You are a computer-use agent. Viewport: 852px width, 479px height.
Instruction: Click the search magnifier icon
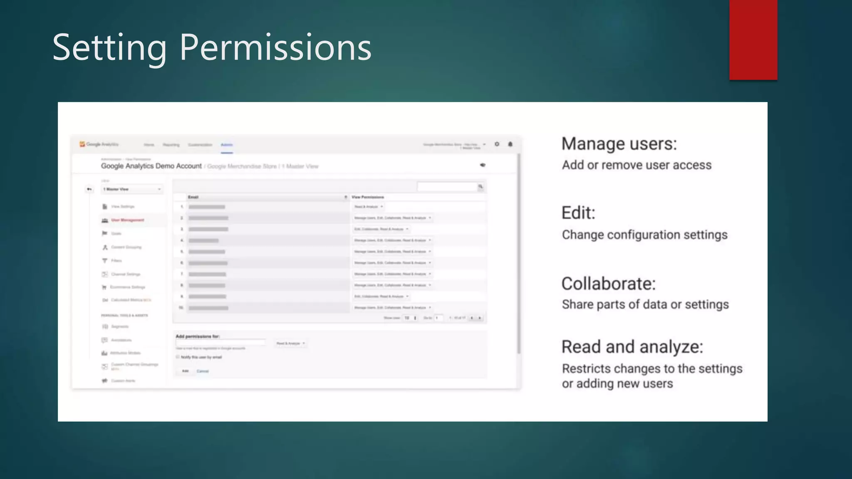pos(480,187)
